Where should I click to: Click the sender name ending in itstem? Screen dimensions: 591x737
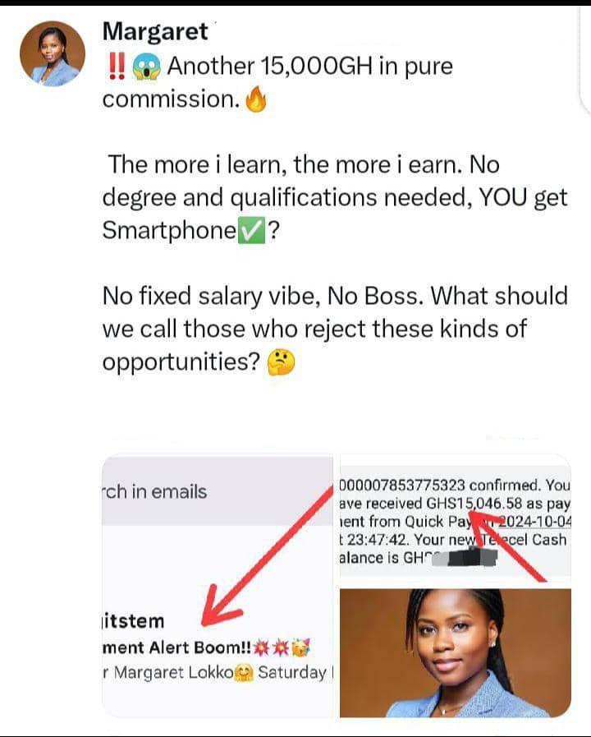(133, 621)
